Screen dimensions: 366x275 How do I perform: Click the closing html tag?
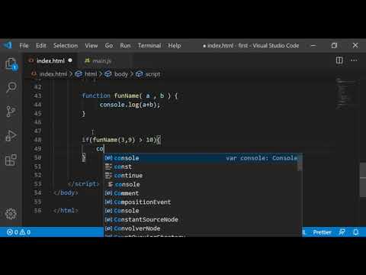coord(66,211)
